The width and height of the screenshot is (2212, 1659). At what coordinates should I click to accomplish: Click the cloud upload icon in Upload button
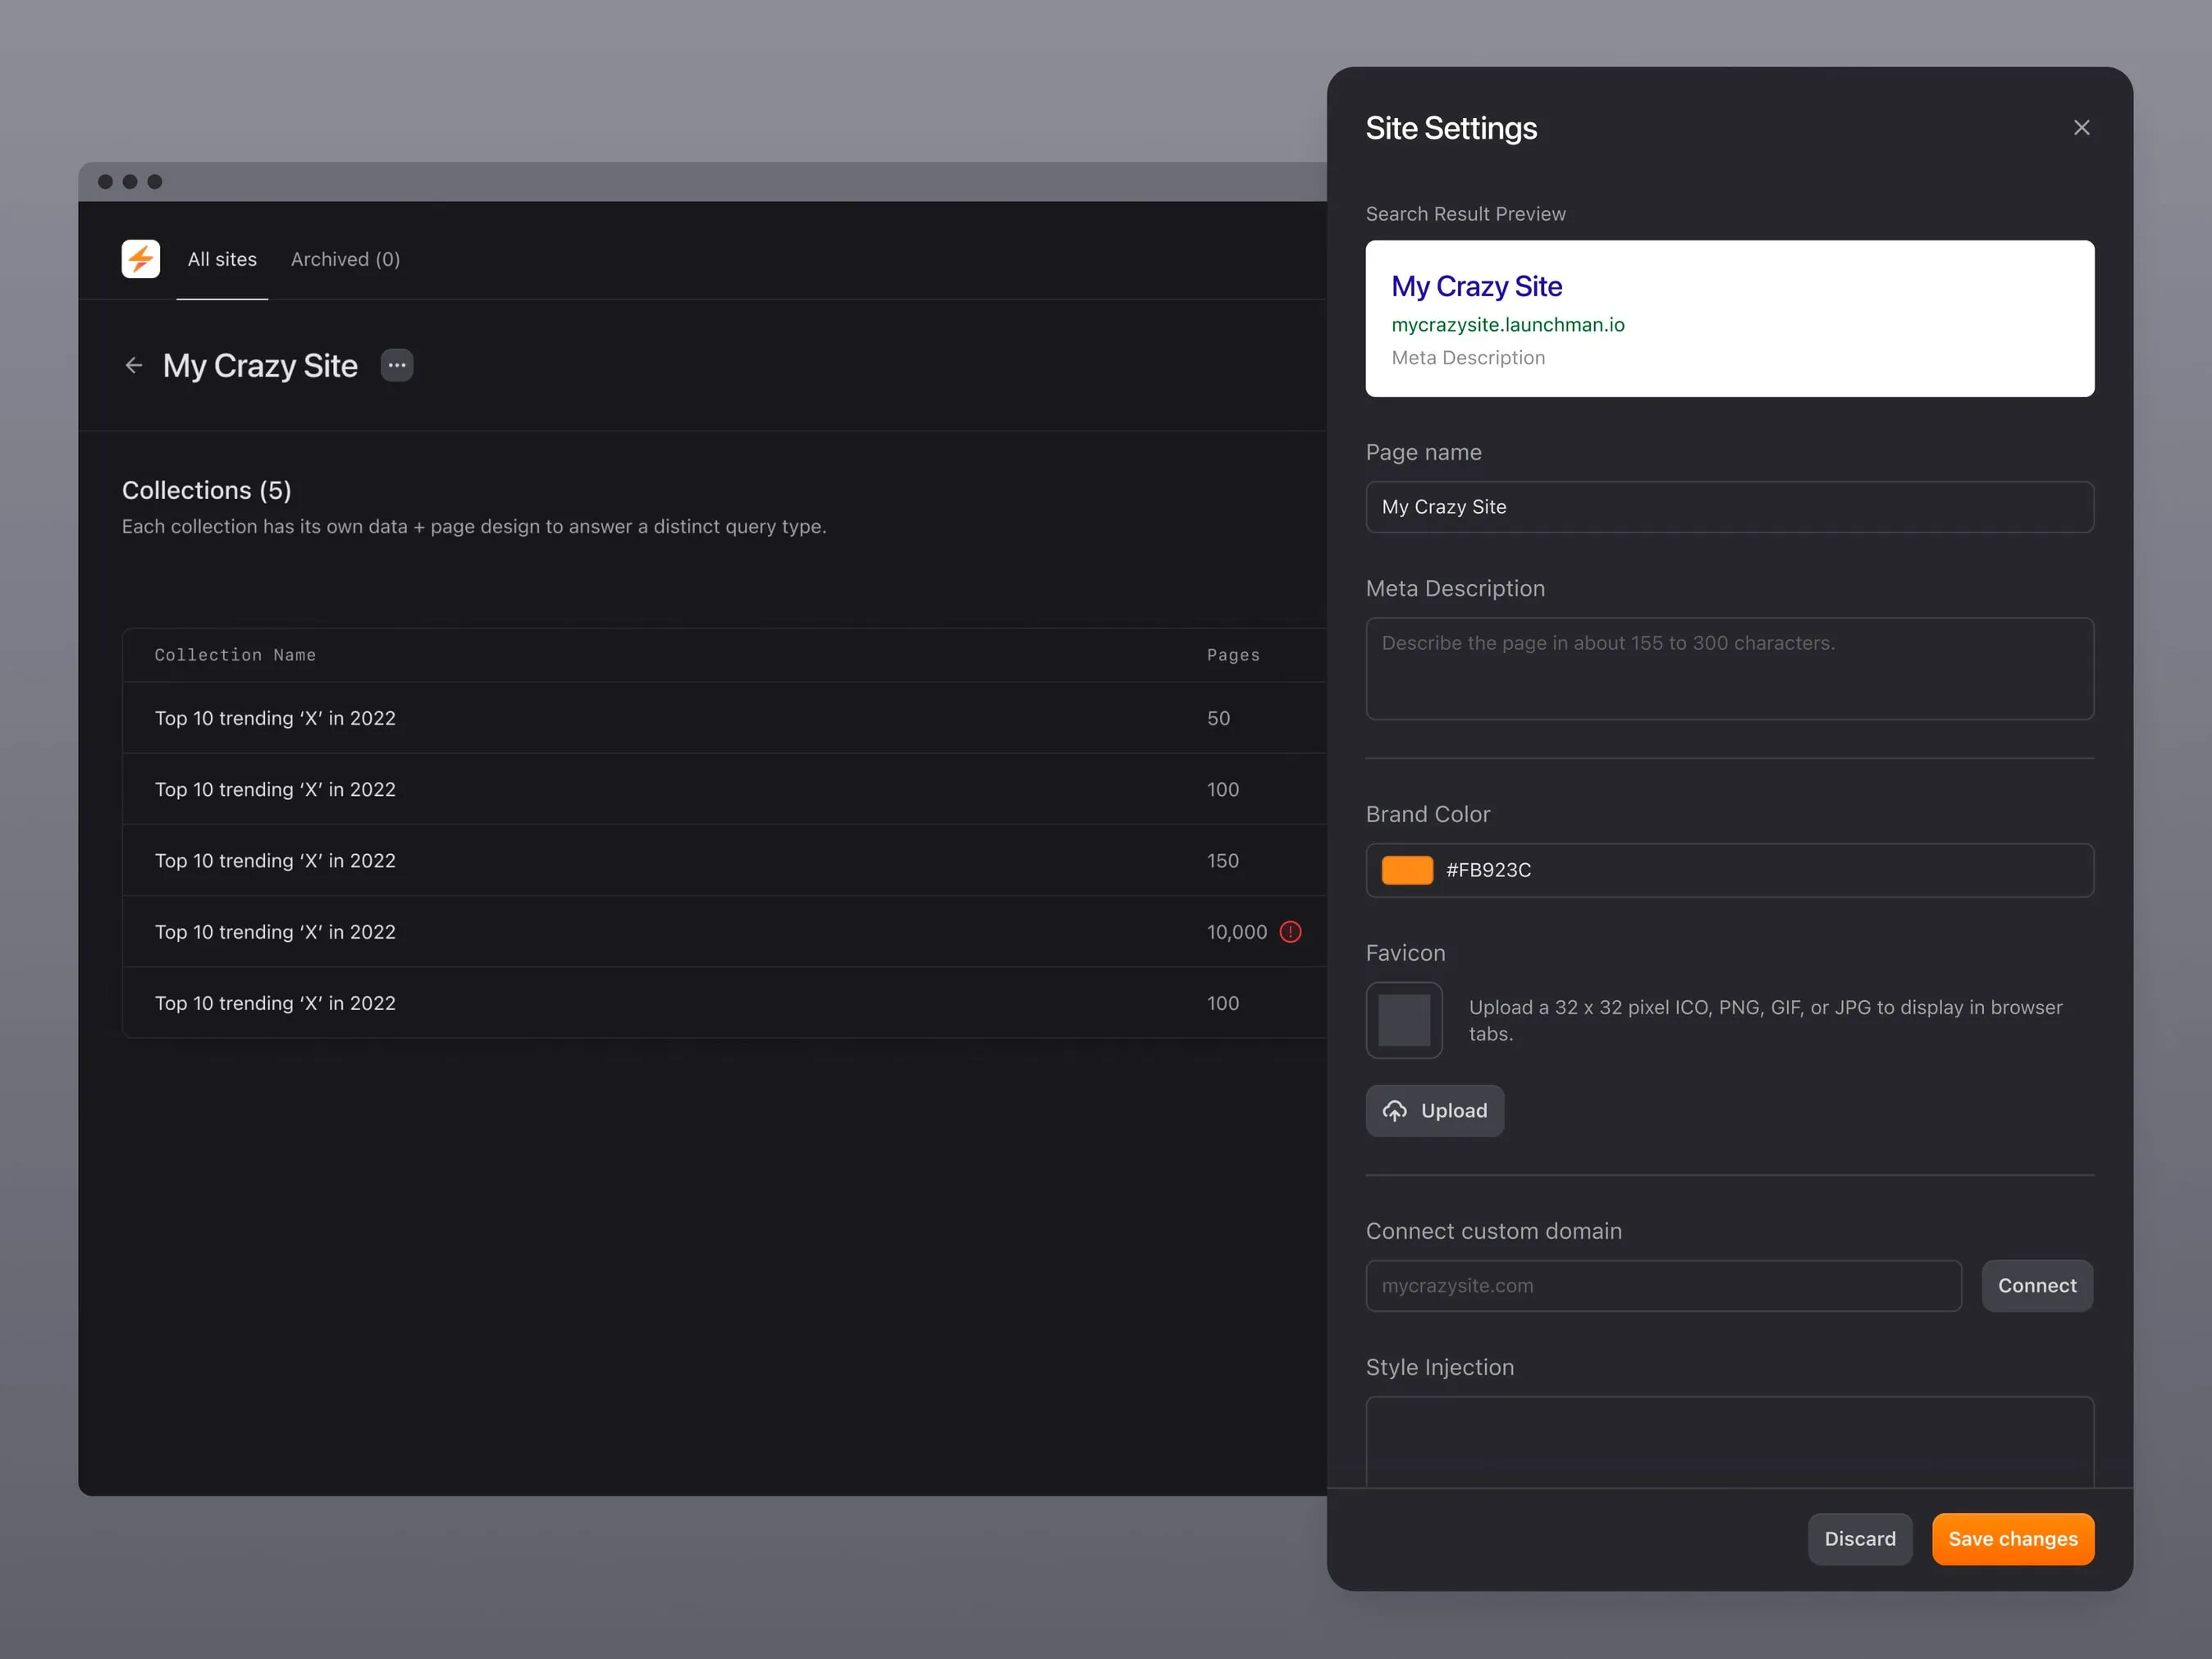(1395, 1111)
